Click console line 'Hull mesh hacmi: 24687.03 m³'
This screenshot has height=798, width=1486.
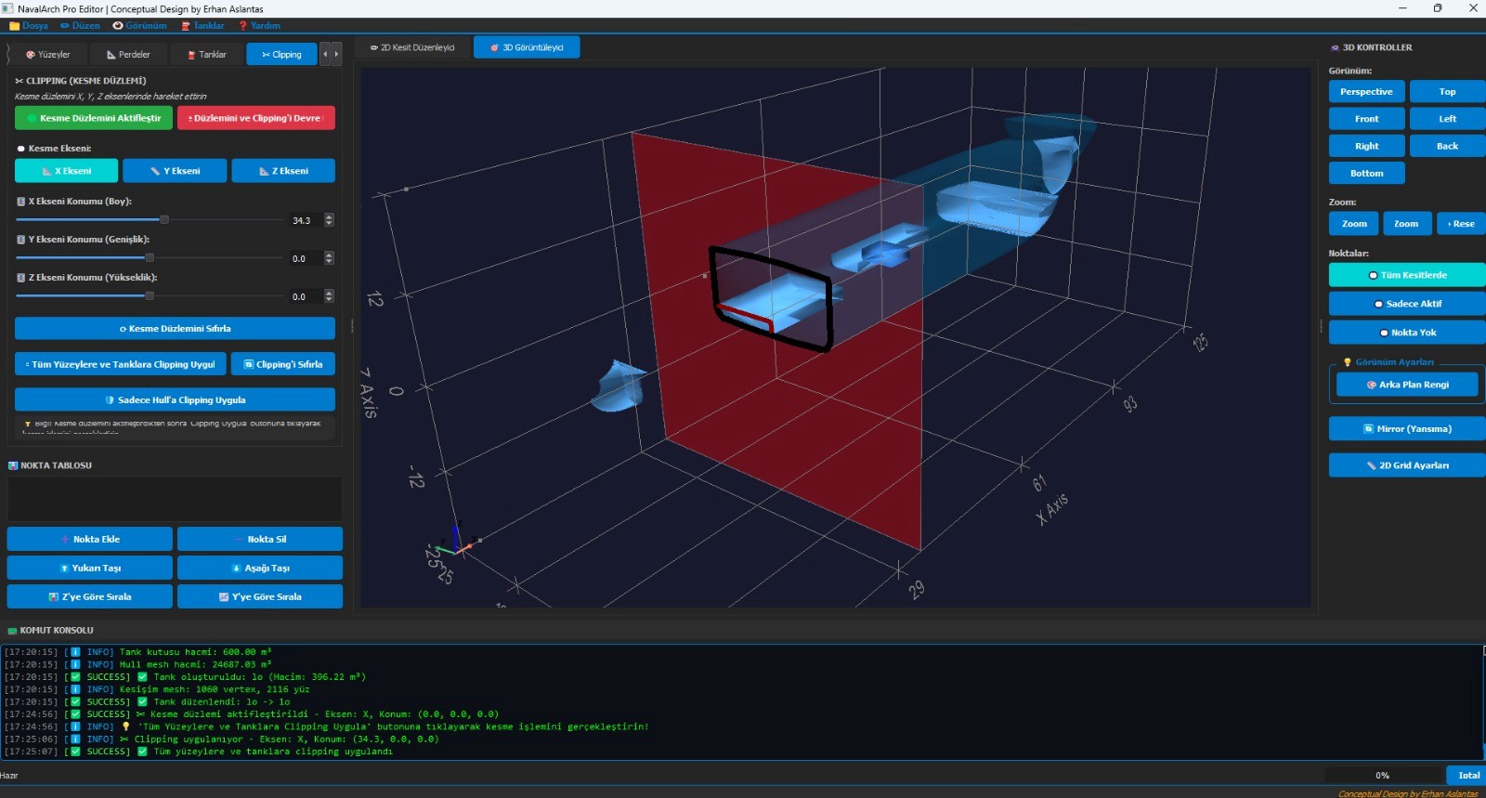tap(195, 664)
